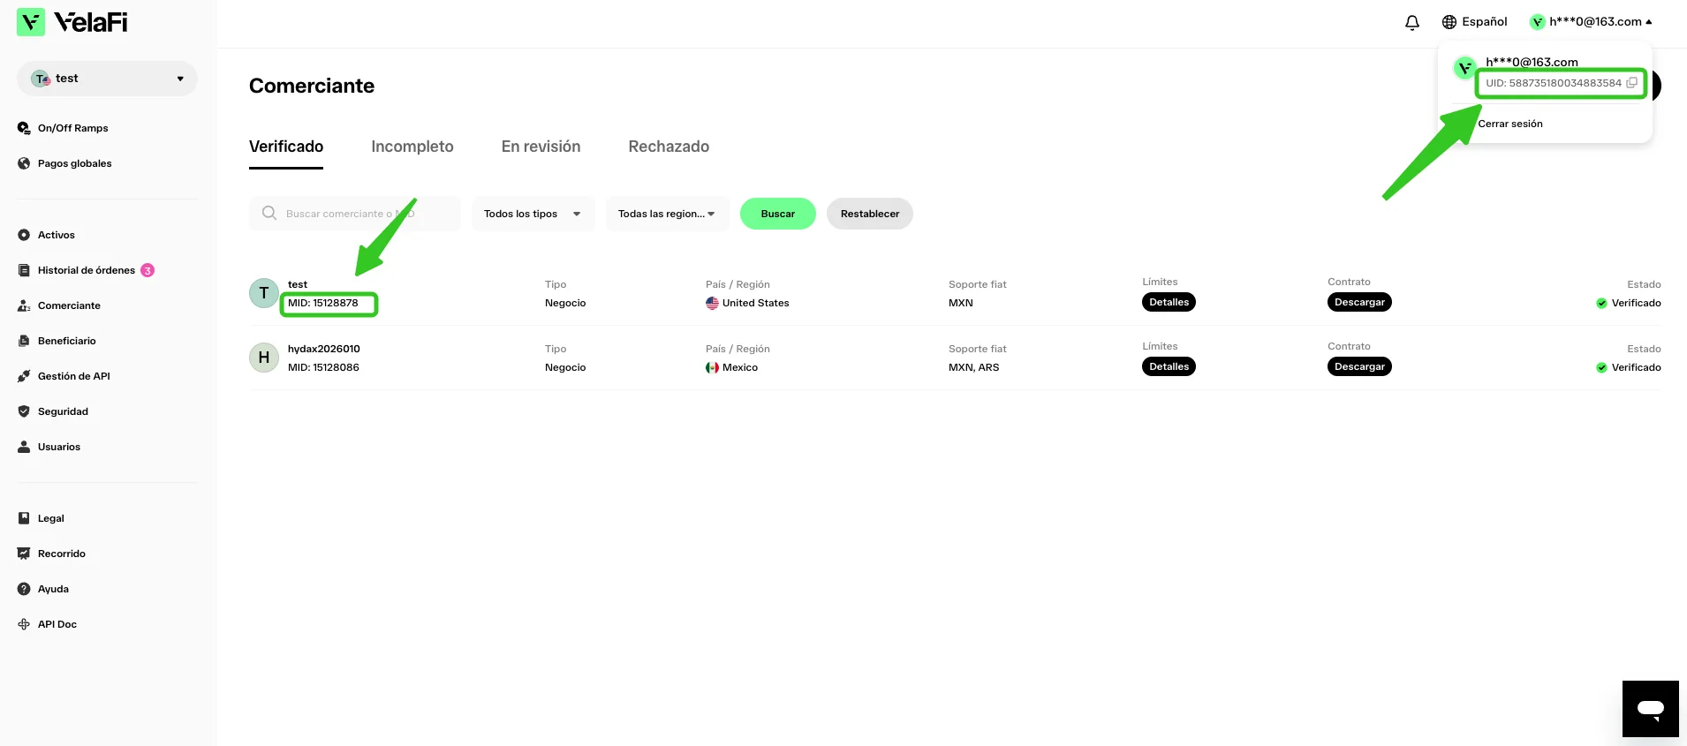The height and width of the screenshot is (746, 1687).
Task: Open Ayuda help page
Action: point(53,589)
